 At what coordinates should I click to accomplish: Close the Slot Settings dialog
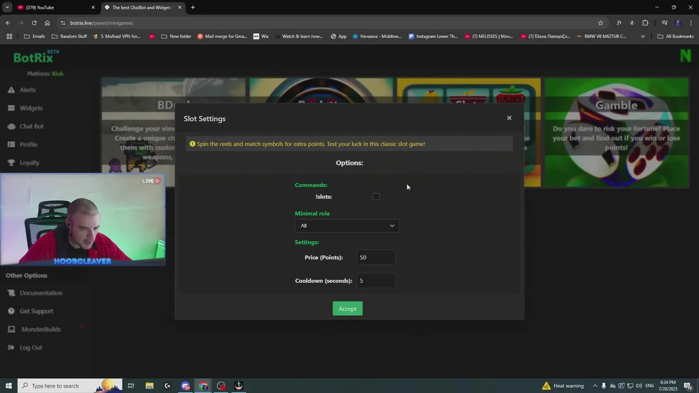(x=509, y=118)
